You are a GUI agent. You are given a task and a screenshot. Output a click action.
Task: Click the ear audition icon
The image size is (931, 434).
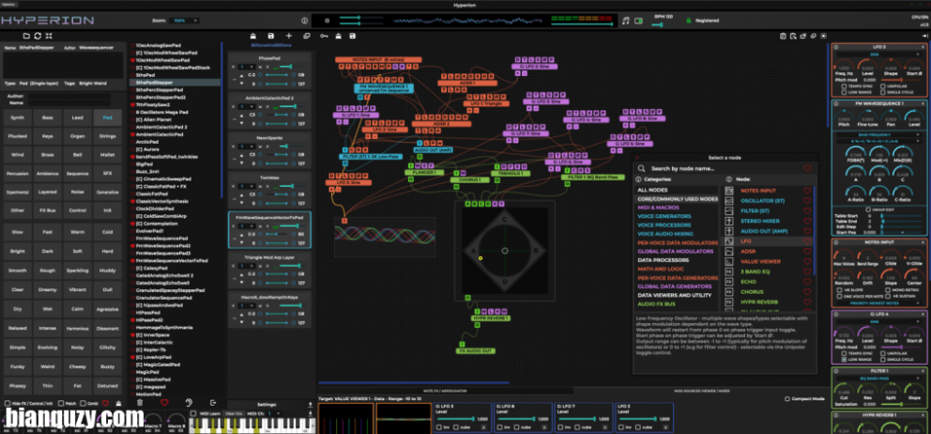click(189, 402)
